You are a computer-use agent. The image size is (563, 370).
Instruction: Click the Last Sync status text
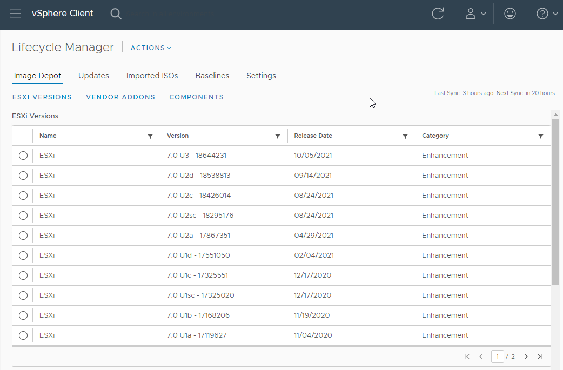tap(494, 93)
